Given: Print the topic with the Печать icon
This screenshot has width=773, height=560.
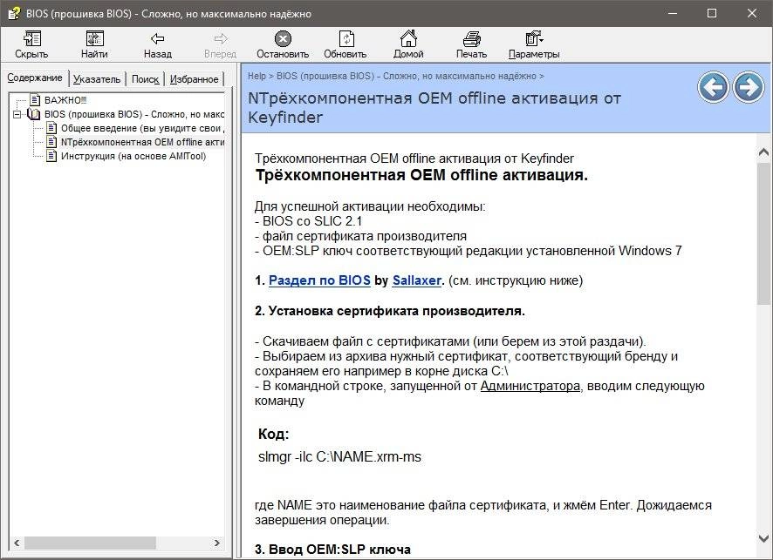Looking at the screenshot, I should [471, 39].
